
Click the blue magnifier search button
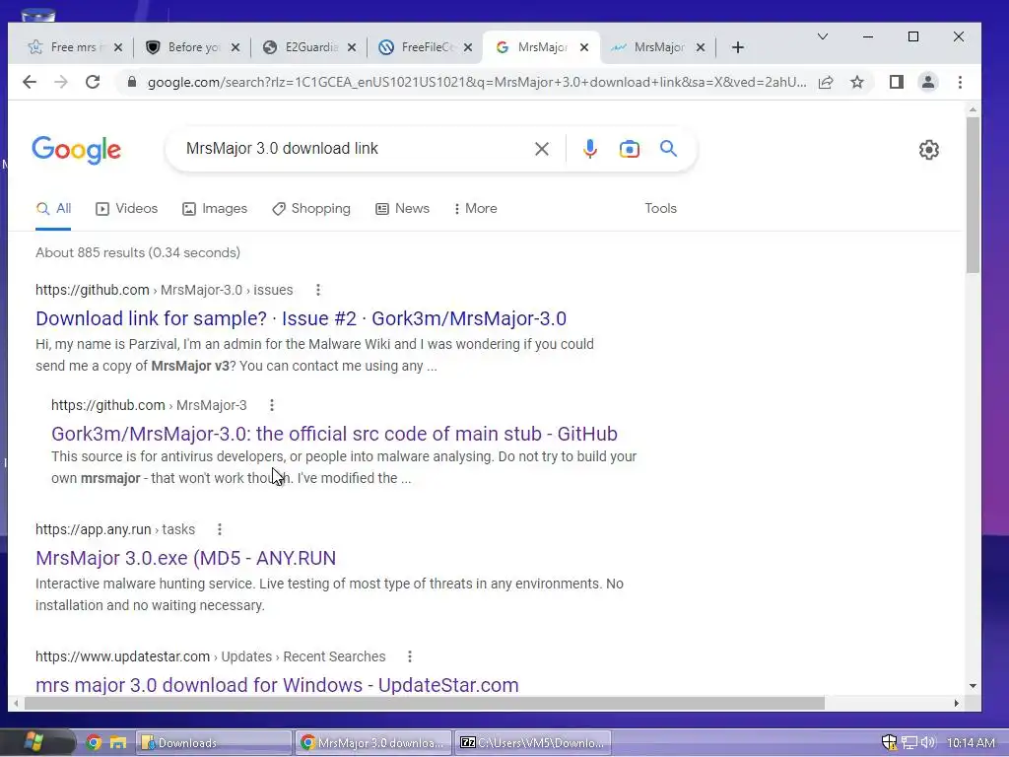[x=669, y=149]
